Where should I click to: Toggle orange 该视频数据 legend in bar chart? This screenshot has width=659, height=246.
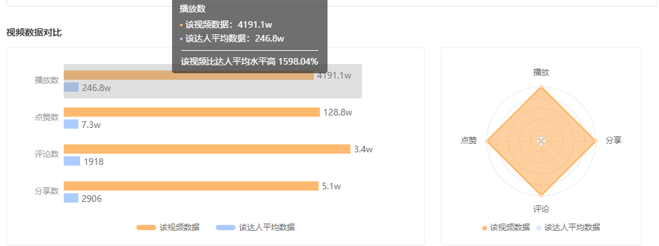click(168, 228)
